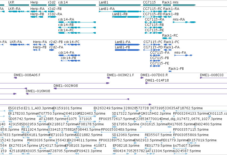Screen dimensions: 227x155
Task: Click the LanB1 gene bar
Action: [x=120, y=5]
